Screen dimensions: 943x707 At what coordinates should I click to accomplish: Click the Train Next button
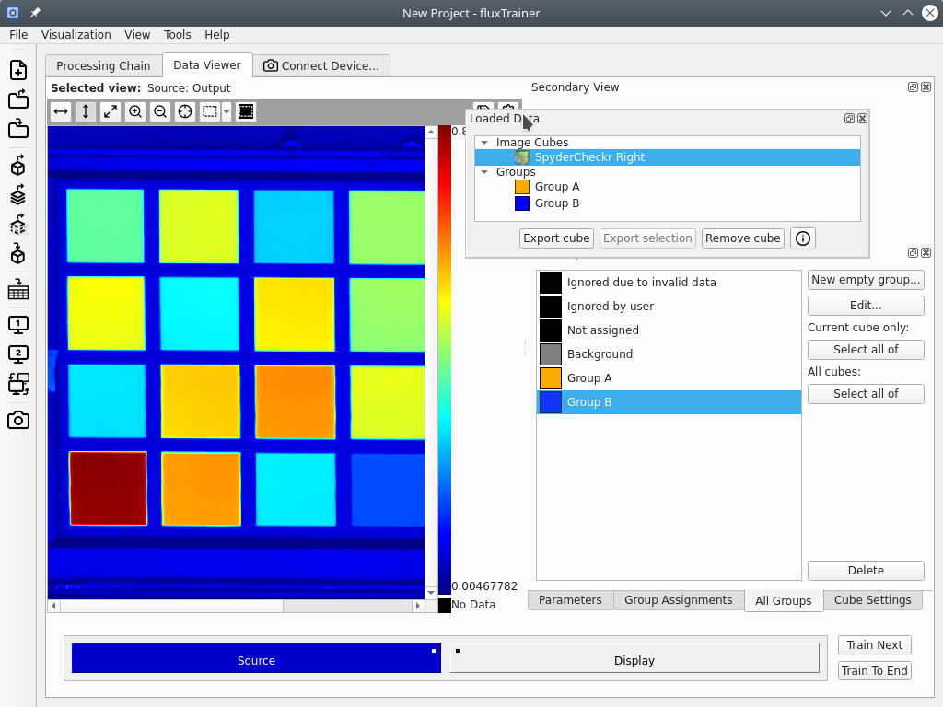875,645
